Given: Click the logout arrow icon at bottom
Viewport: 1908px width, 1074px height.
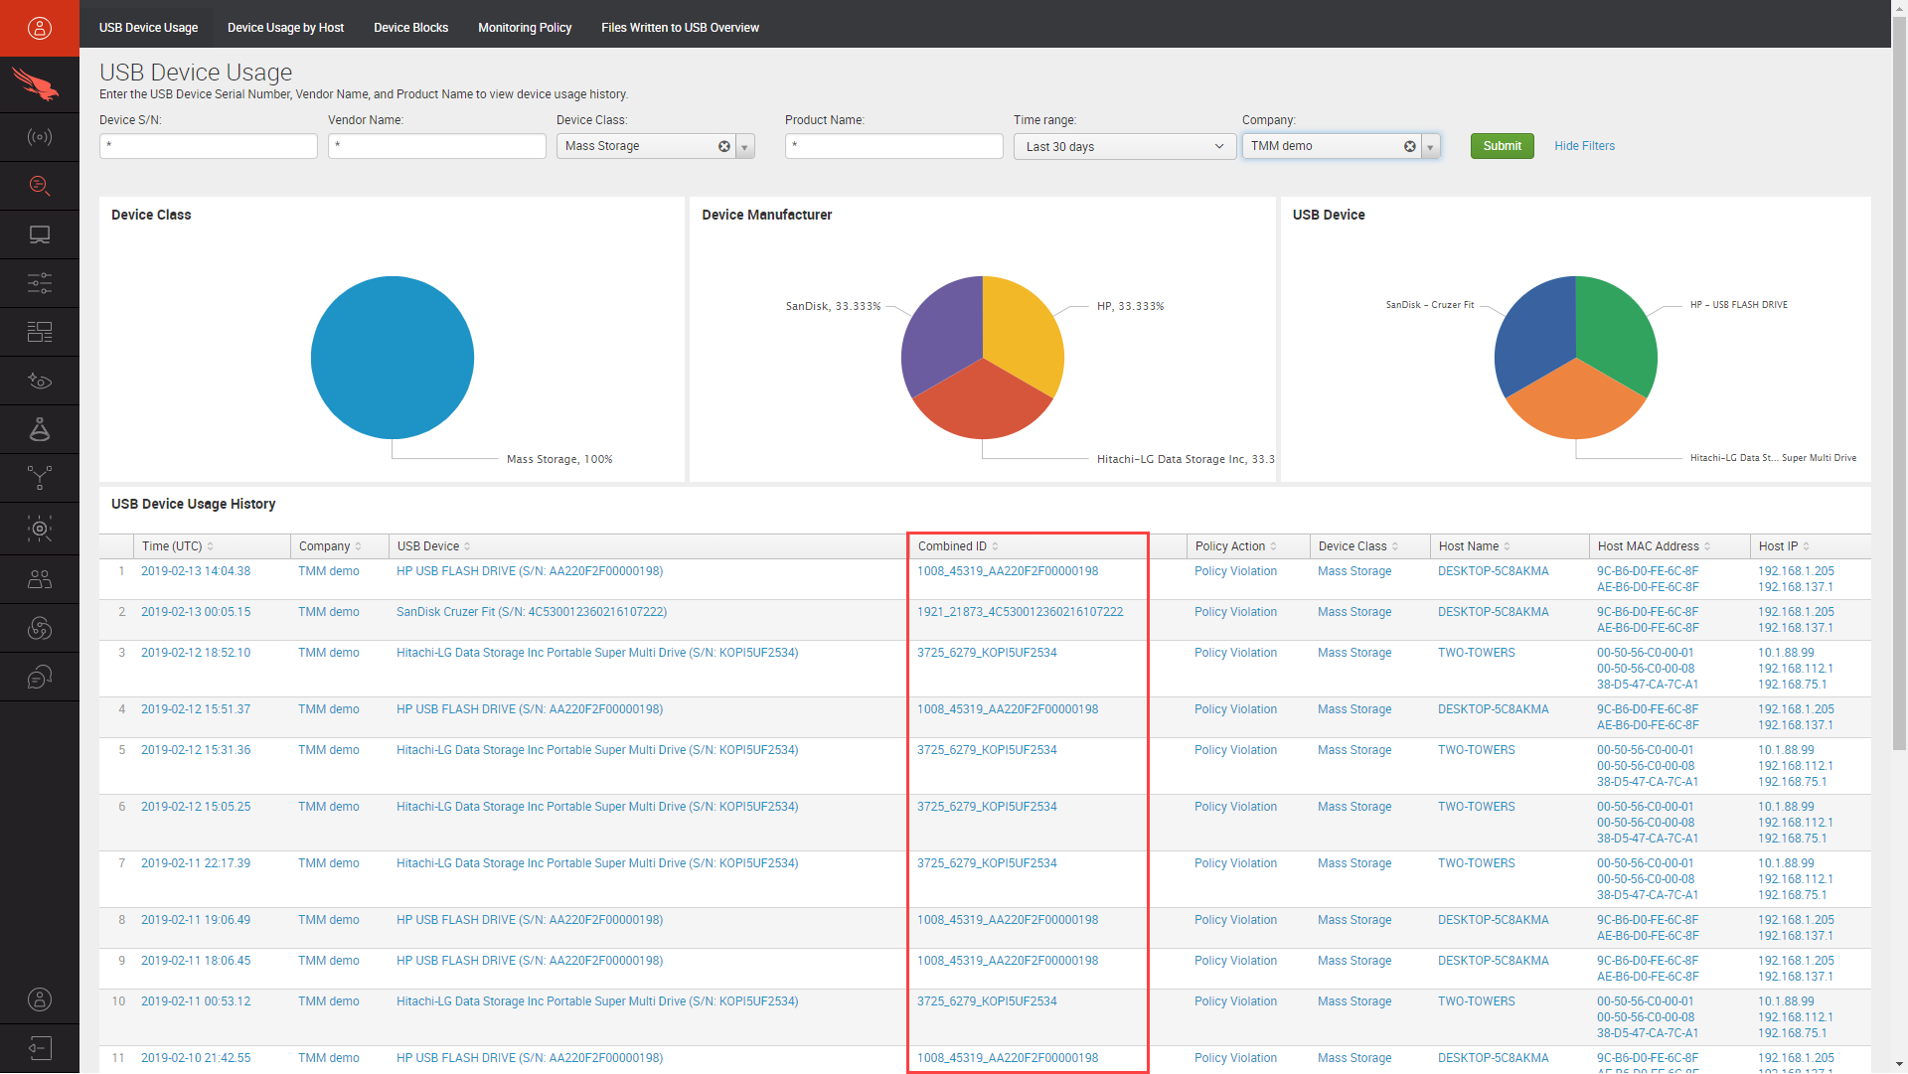Looking at the screenshot, I should tap(40, 1048).
